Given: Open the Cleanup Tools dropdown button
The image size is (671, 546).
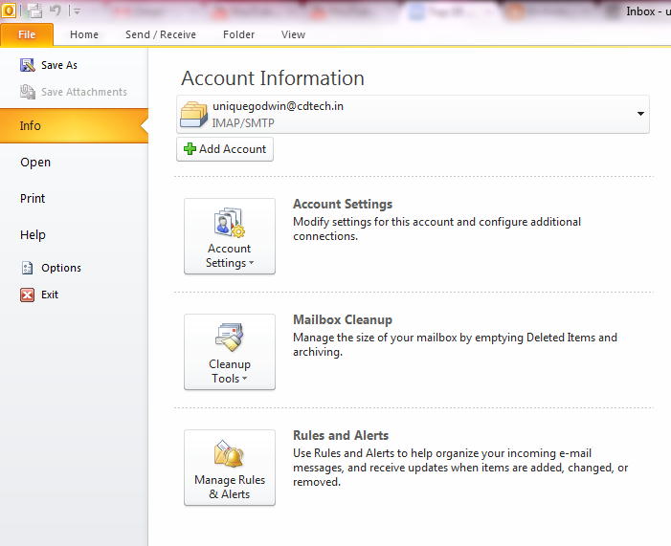Looking at the screenshot, I should [230, 352].
